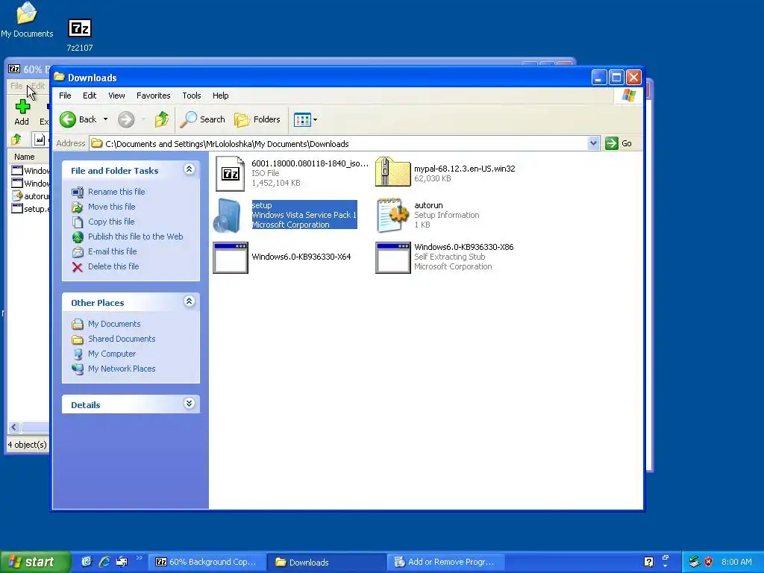Open the Search pane

tap(203, 119)
